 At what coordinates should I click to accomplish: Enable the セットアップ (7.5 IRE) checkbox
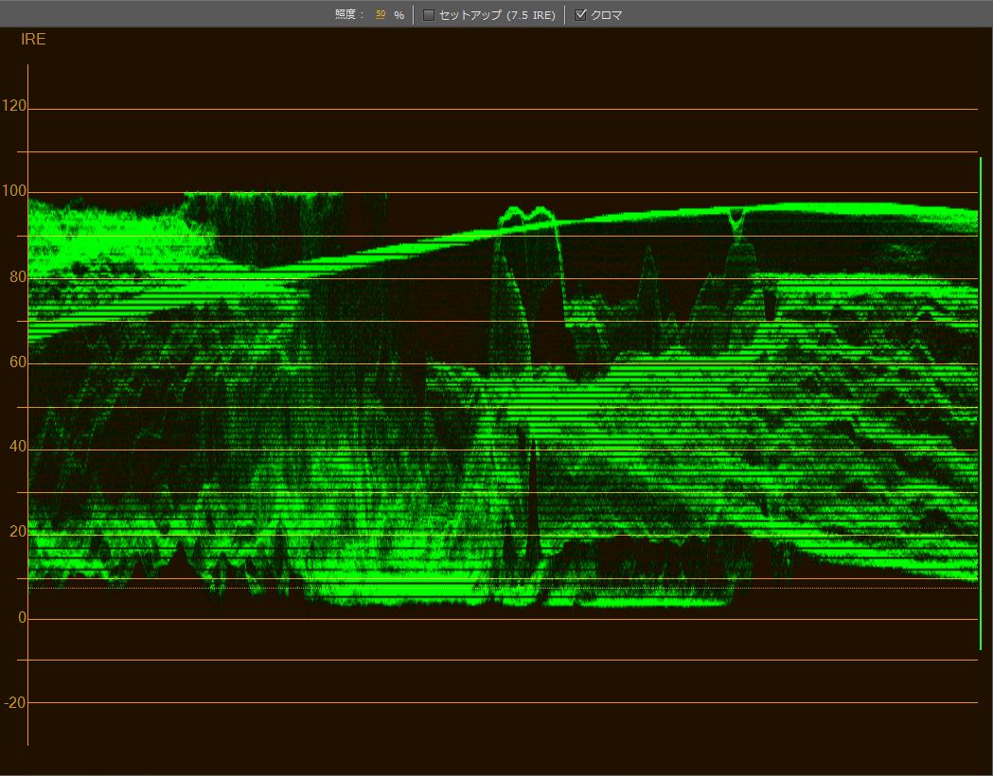click(x=429, y=15)
